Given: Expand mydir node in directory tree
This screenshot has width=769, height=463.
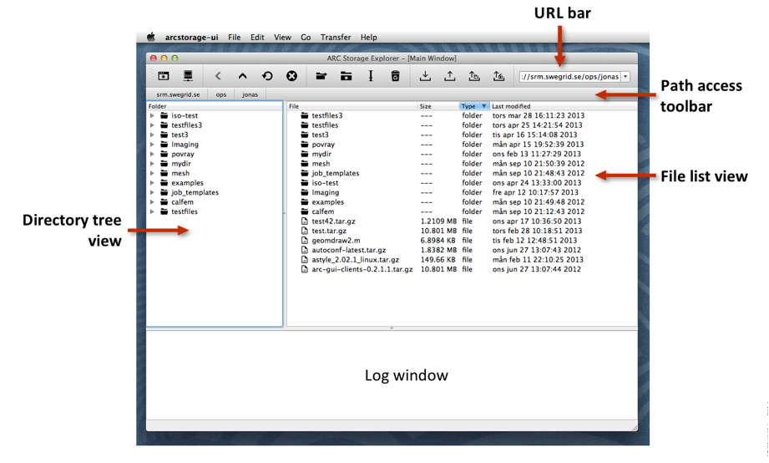Looking at the screenshot, I should point(152,164).
